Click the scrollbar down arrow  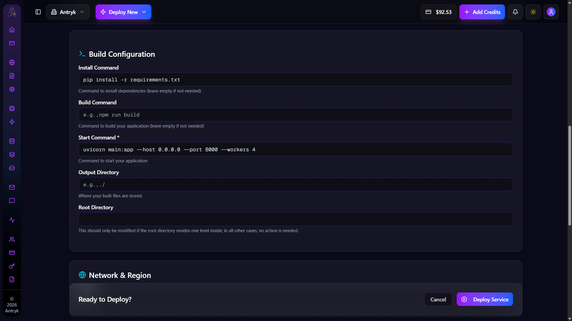pyautogui.click(x=570, y=319)
